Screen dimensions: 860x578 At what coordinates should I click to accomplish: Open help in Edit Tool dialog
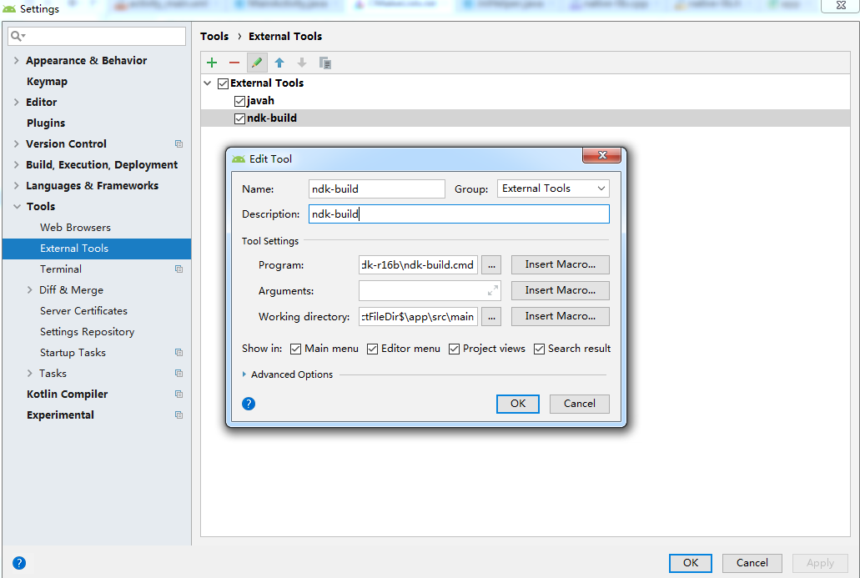pos(249,404)
